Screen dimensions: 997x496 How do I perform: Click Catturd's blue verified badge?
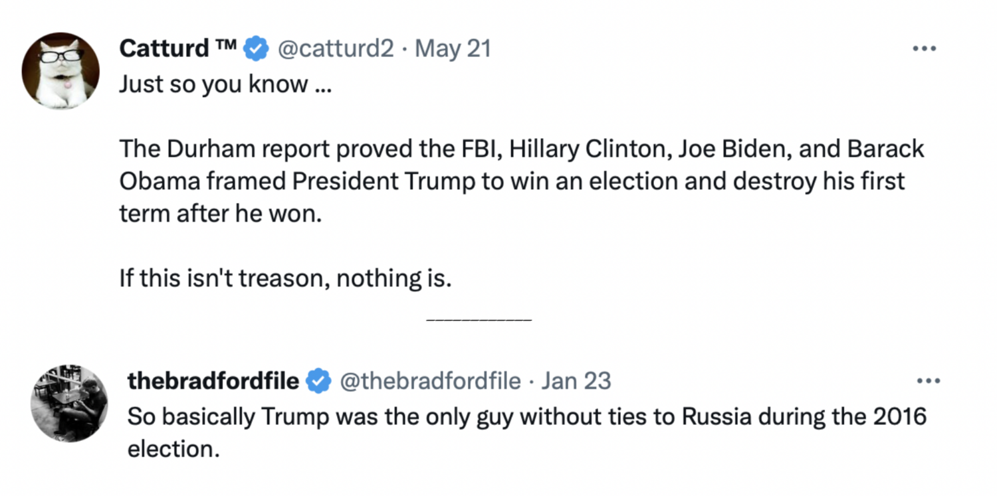[x=256, y=48]
